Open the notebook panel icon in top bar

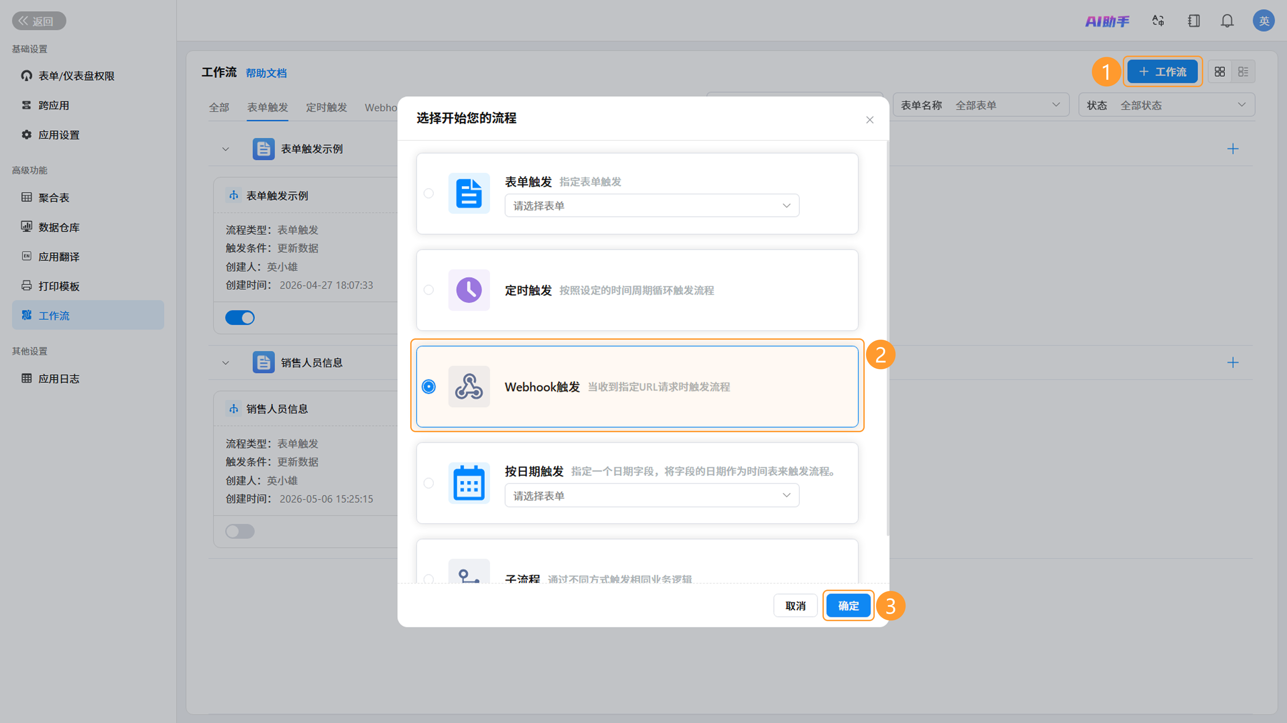[1193, 21]
